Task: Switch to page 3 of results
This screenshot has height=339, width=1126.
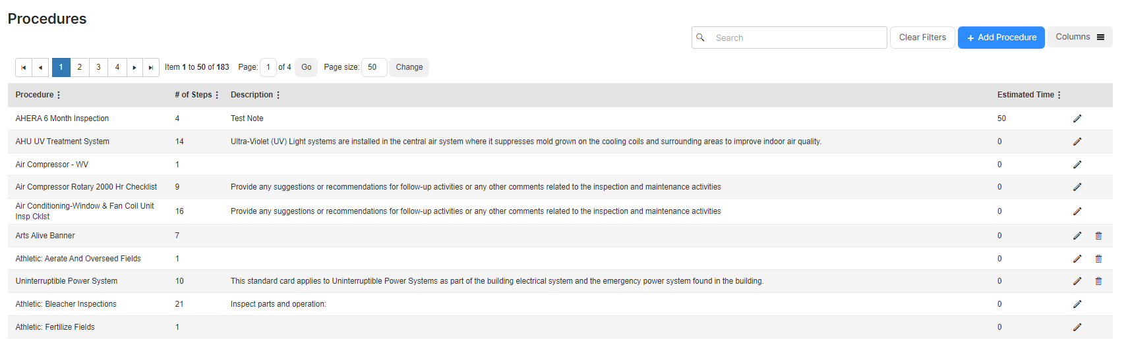Action: pos(98,67)
